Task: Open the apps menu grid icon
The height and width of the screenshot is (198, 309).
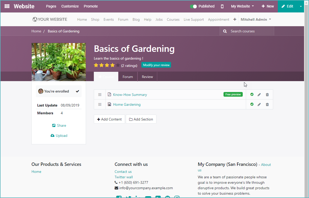Action: 7,6
